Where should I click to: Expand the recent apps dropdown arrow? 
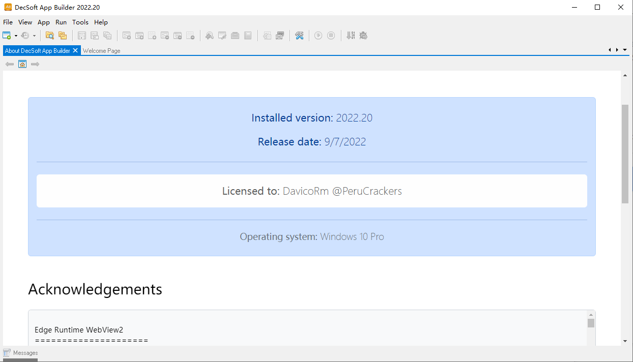point(34,36)
